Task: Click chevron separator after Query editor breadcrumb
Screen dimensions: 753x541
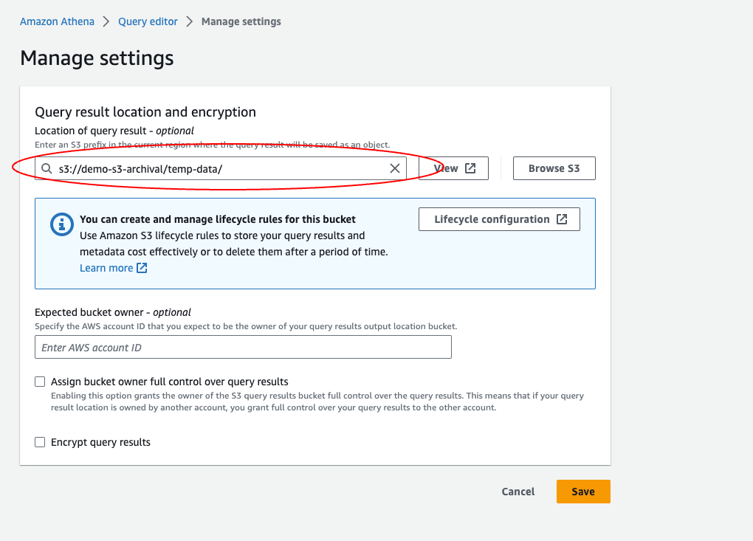Action: point(190,21)
